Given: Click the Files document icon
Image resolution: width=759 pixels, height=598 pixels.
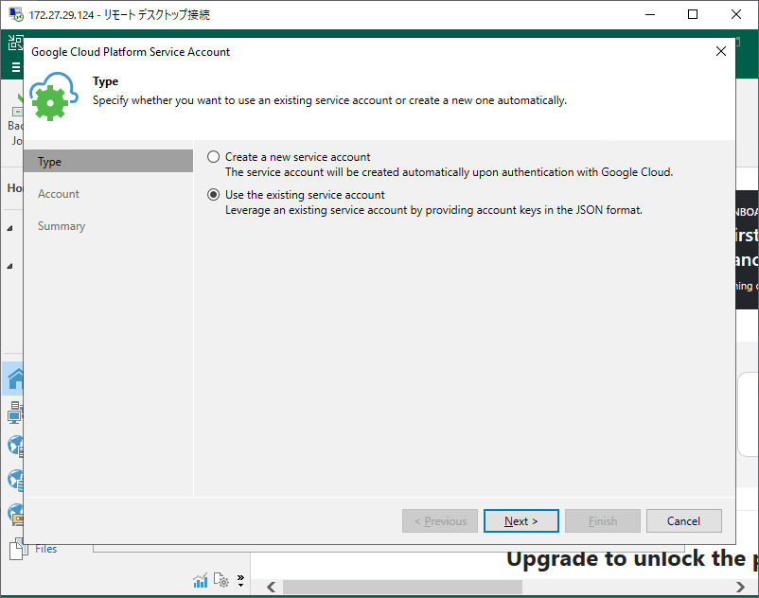Looking at the screenshot, I should point(16,549).
